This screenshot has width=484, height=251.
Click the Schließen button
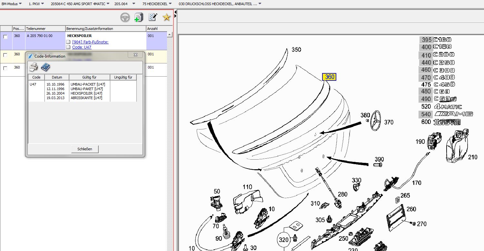click(85, 149)
